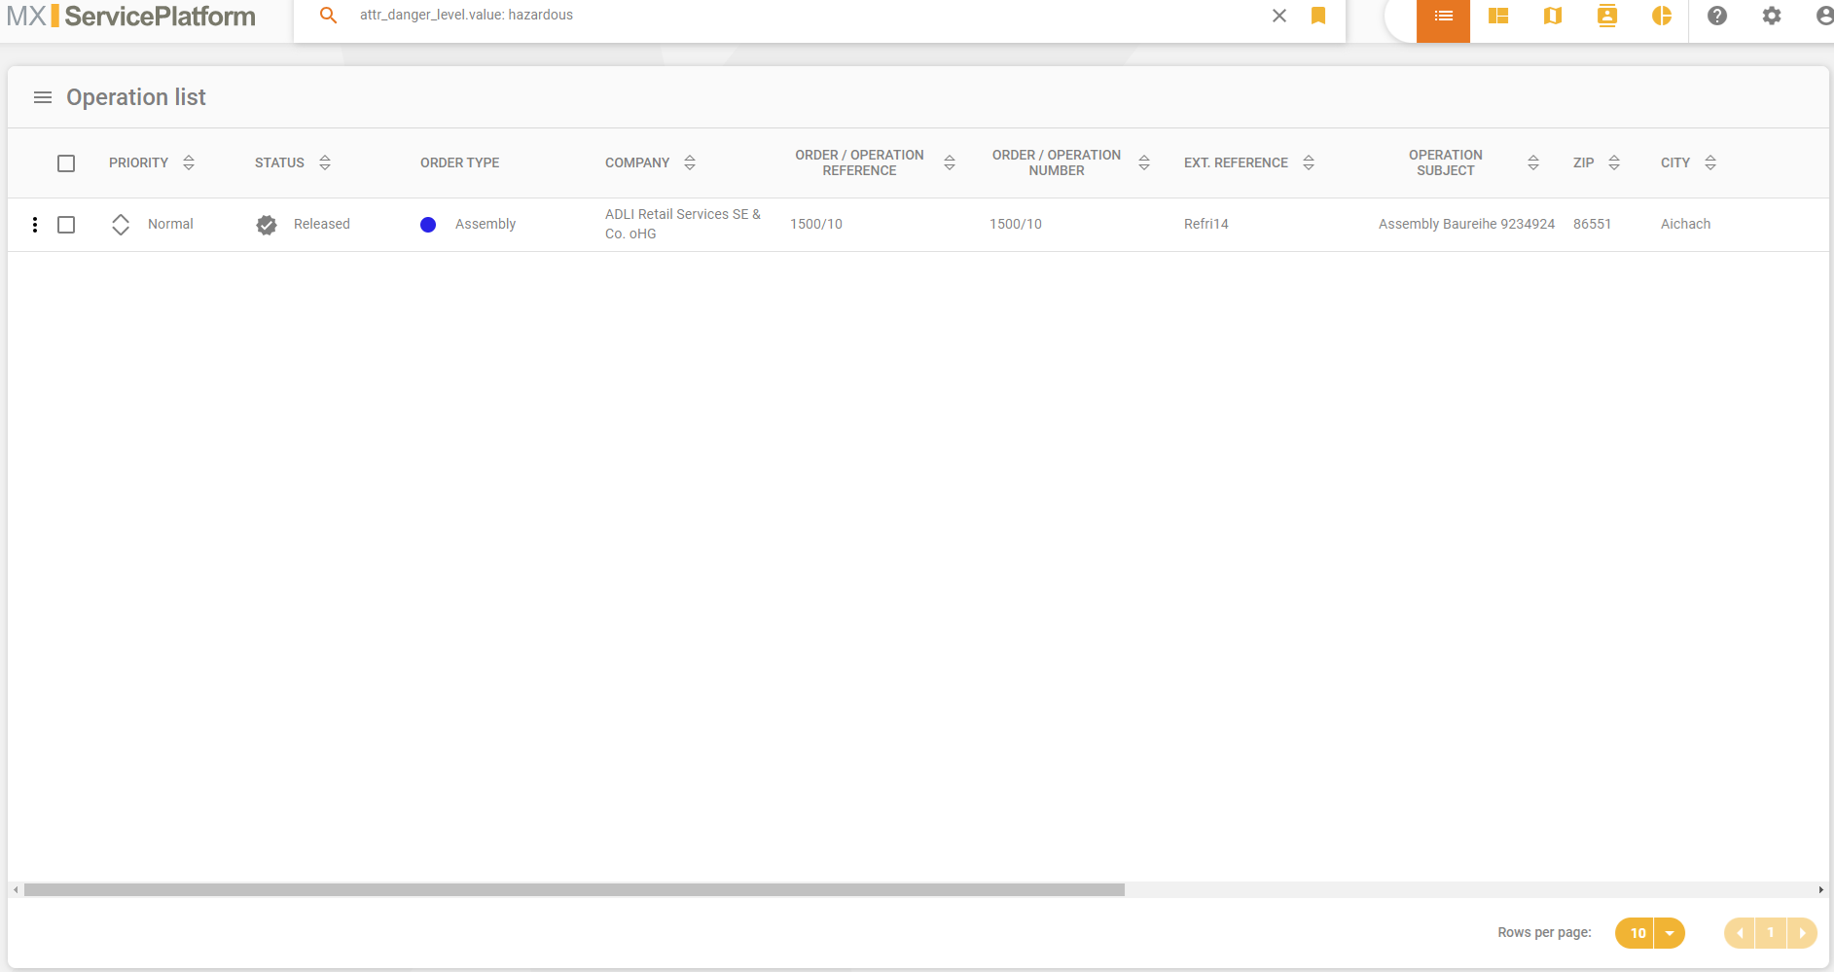This screenshot has height=972, width=1834.
Task: Open the help question mark icon
Action: tap(1717, 16)
